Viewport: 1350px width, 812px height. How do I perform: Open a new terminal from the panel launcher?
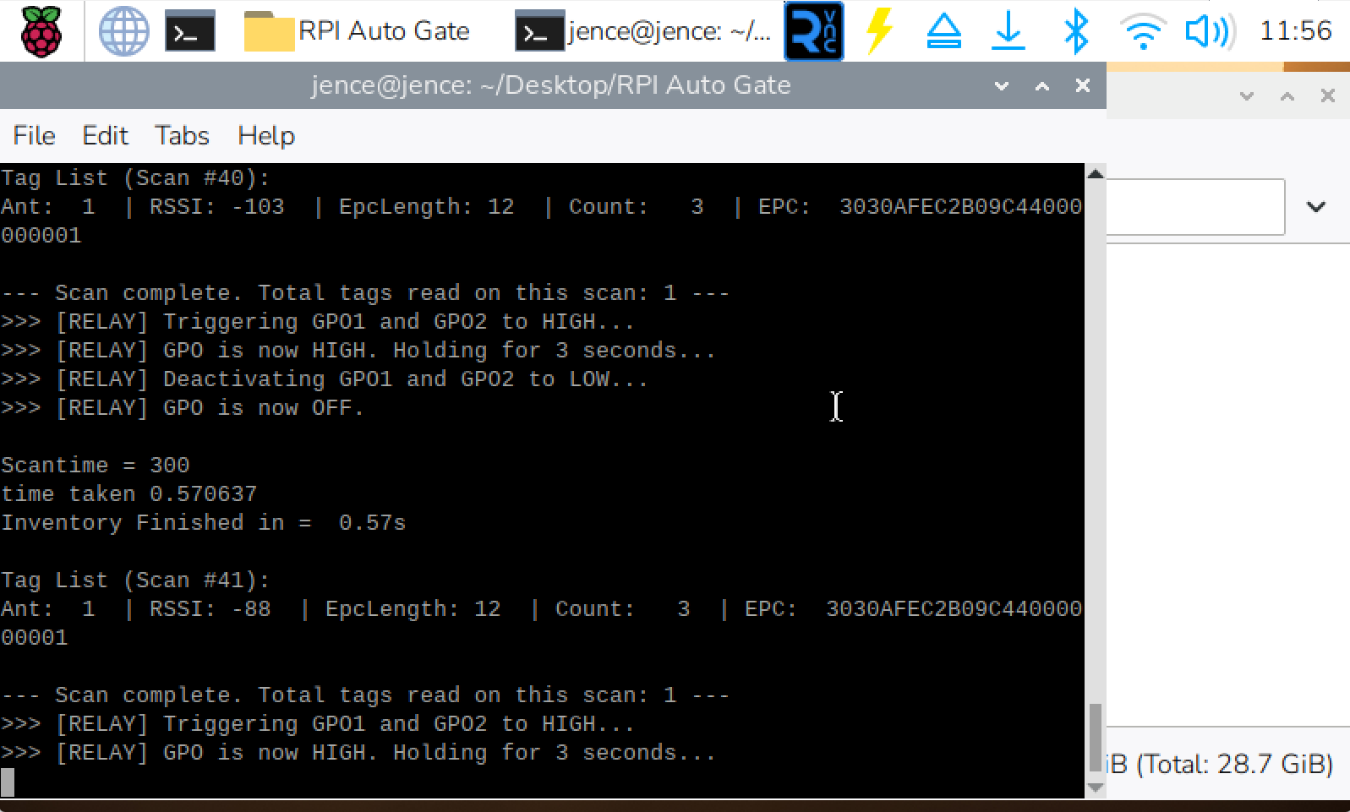(x=189, y=31)
